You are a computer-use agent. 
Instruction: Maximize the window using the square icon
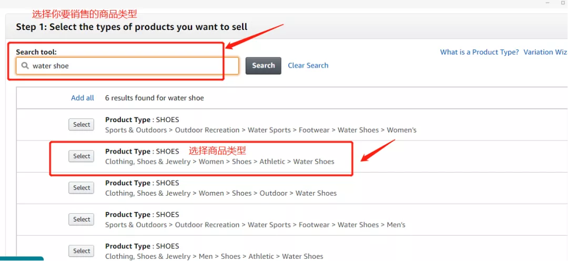(x=563, y=3)
